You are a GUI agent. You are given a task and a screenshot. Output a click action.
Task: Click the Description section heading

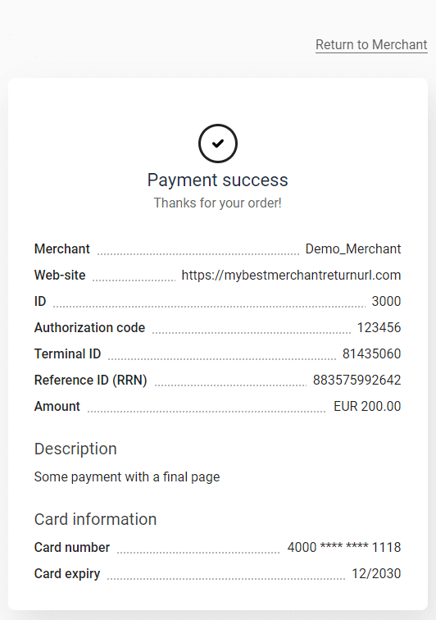click(75, 449)
